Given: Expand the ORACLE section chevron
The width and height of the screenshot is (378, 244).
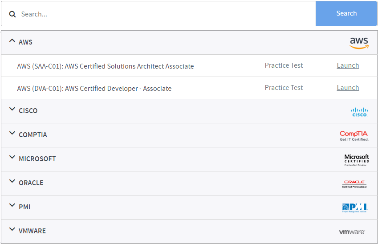Looking at the screenshot, I should coord(12,182).
